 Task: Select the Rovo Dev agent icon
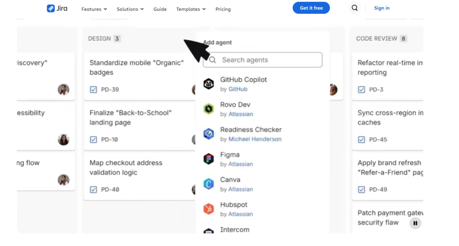click(x=209, y=109)
